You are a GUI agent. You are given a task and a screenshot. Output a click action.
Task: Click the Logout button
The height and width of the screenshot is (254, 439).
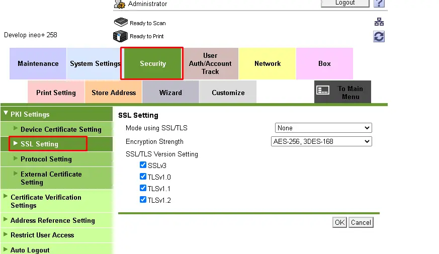(345, 3)
